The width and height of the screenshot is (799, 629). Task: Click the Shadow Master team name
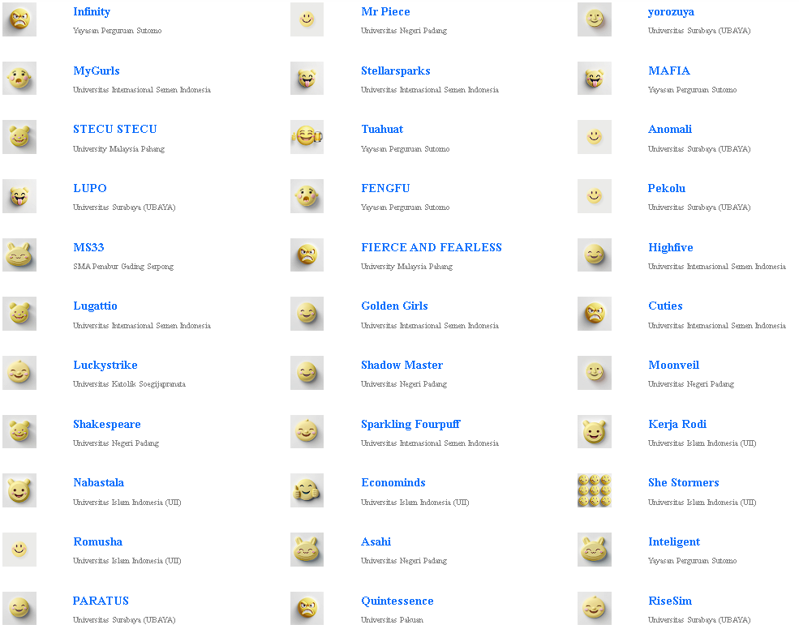pyautogui.click(x=402, y=365)
